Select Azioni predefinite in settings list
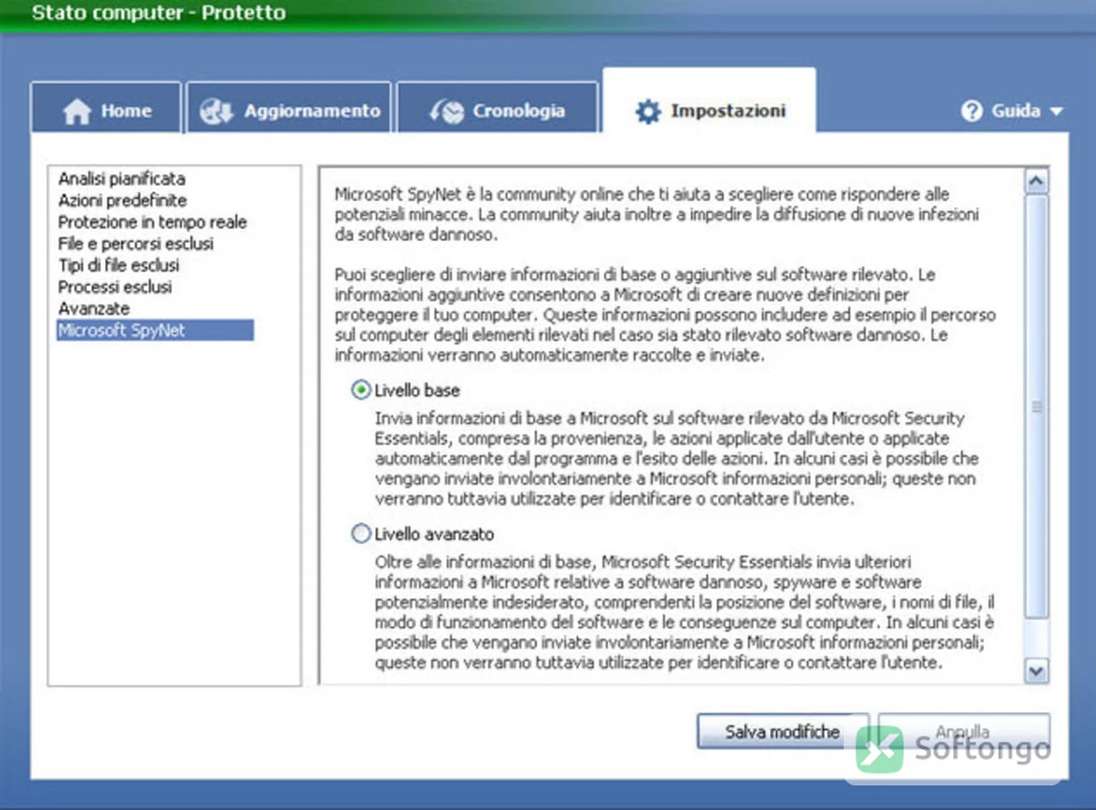Viewport: 1096px width, 810px height. [x=122, y=200]
